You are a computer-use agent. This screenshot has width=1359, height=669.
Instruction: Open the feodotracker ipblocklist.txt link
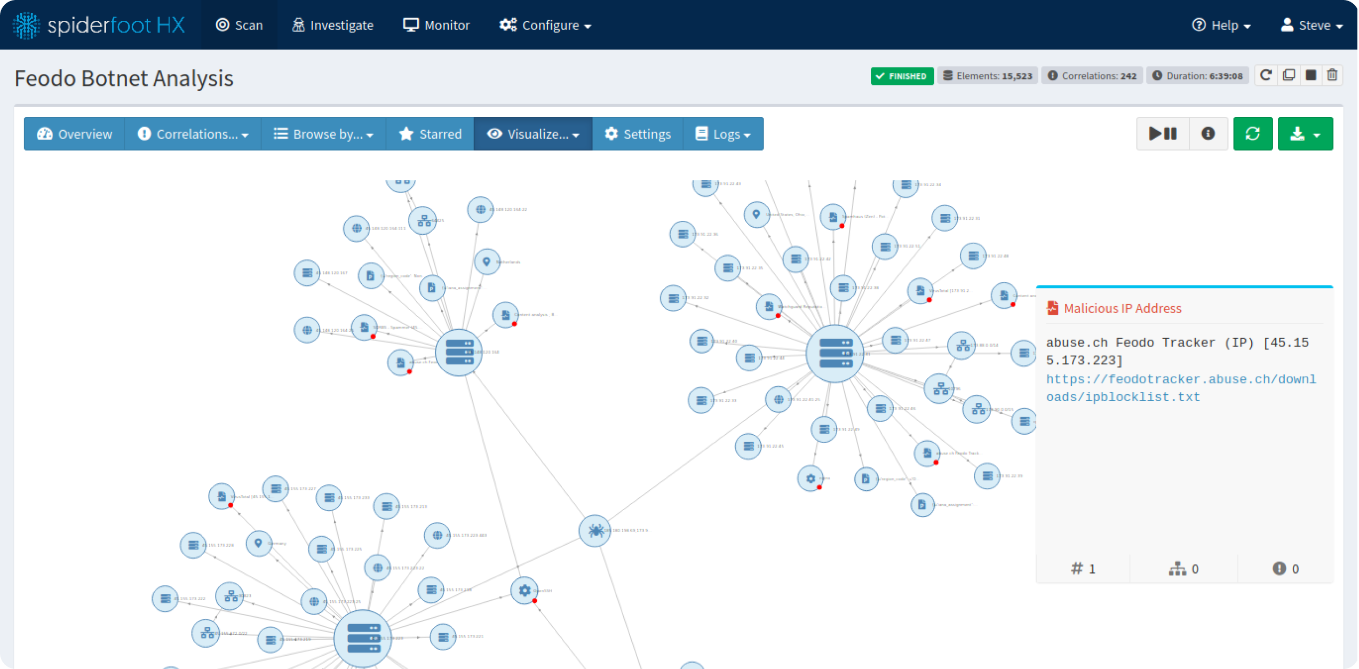tap(1181, 388)
